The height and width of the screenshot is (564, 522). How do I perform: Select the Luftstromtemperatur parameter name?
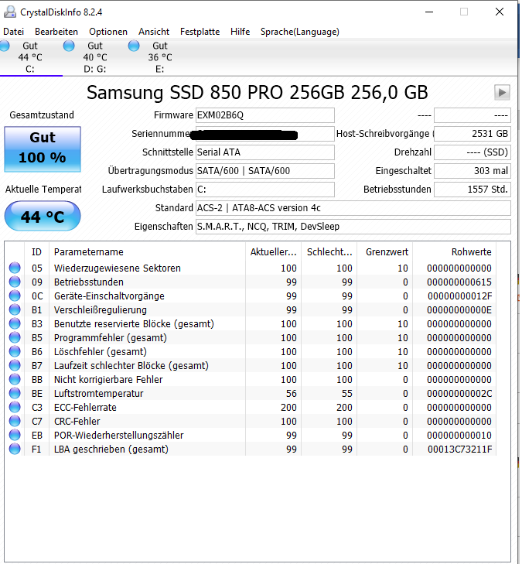98,394
